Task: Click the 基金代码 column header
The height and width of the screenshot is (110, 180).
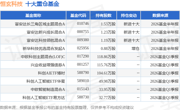Action: point(78,16)
